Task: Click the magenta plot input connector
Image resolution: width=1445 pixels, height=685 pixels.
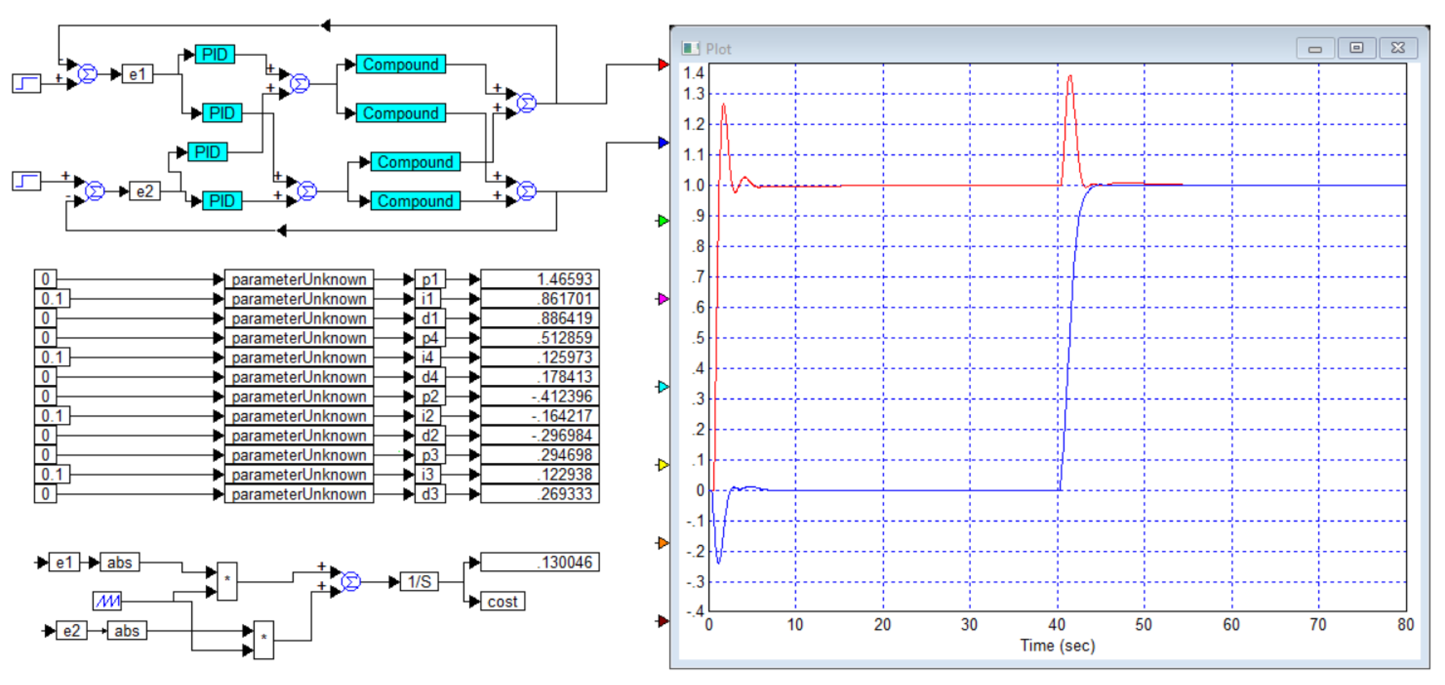Action: pyautogui.click(x=663, y=299)
